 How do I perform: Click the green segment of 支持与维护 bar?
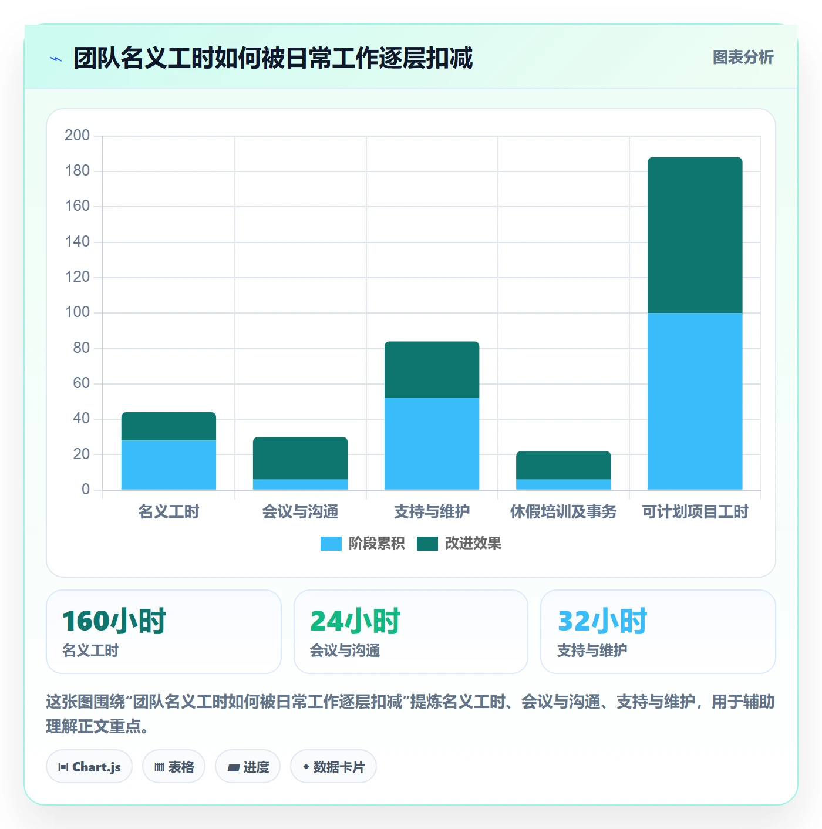(432, 370)
